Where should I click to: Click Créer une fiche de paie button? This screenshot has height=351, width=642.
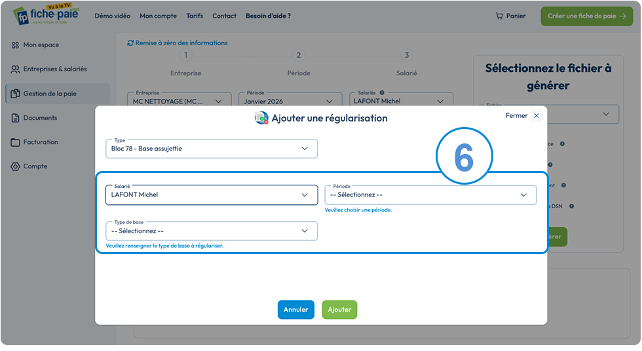point(587,16)
